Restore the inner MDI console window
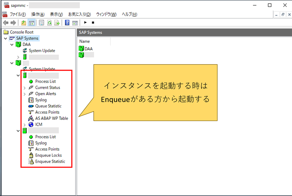This screenshot has width=292, height=196. [x=283, y=14]
